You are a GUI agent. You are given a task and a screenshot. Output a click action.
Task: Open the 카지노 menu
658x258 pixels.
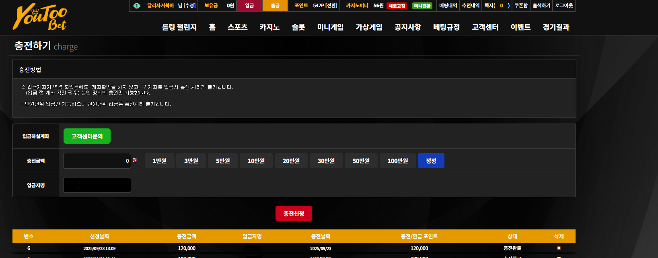tap(269, 27)
